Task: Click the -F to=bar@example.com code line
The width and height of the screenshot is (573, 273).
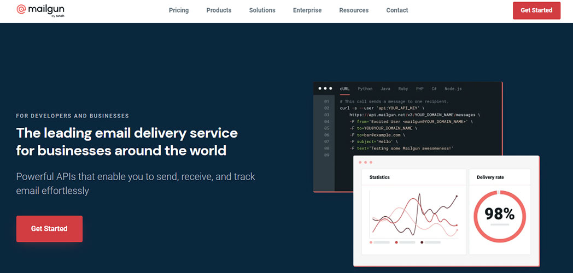Action: 377,135
